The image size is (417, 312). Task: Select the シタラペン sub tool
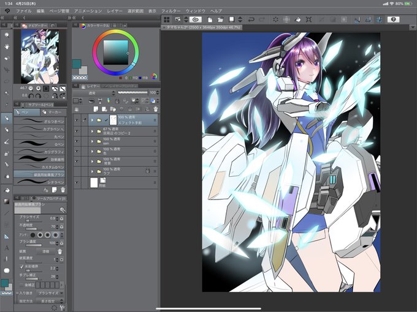pyautogui.click(x=39, y=182)
